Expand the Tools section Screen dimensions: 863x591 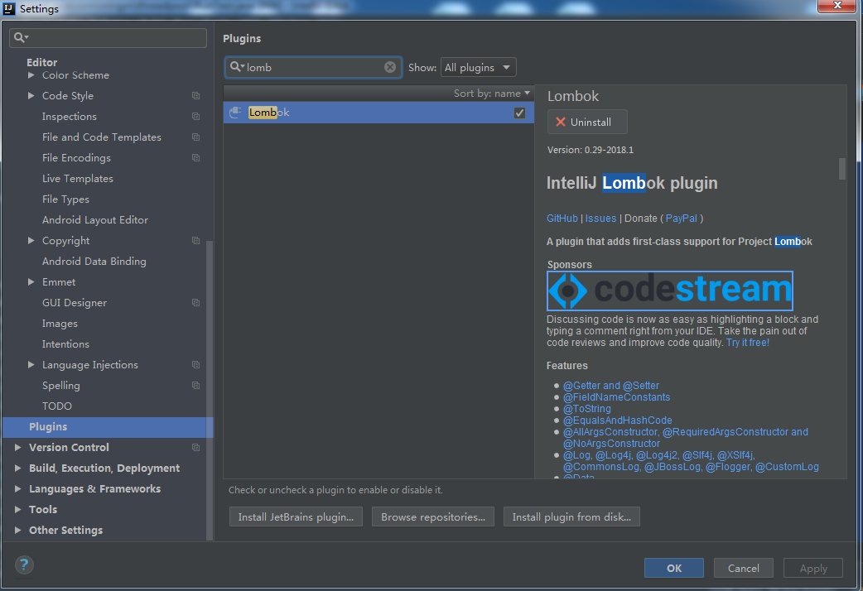[x=18, y=510]
